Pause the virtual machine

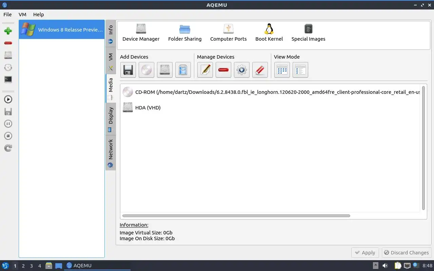tap(8, 124)
